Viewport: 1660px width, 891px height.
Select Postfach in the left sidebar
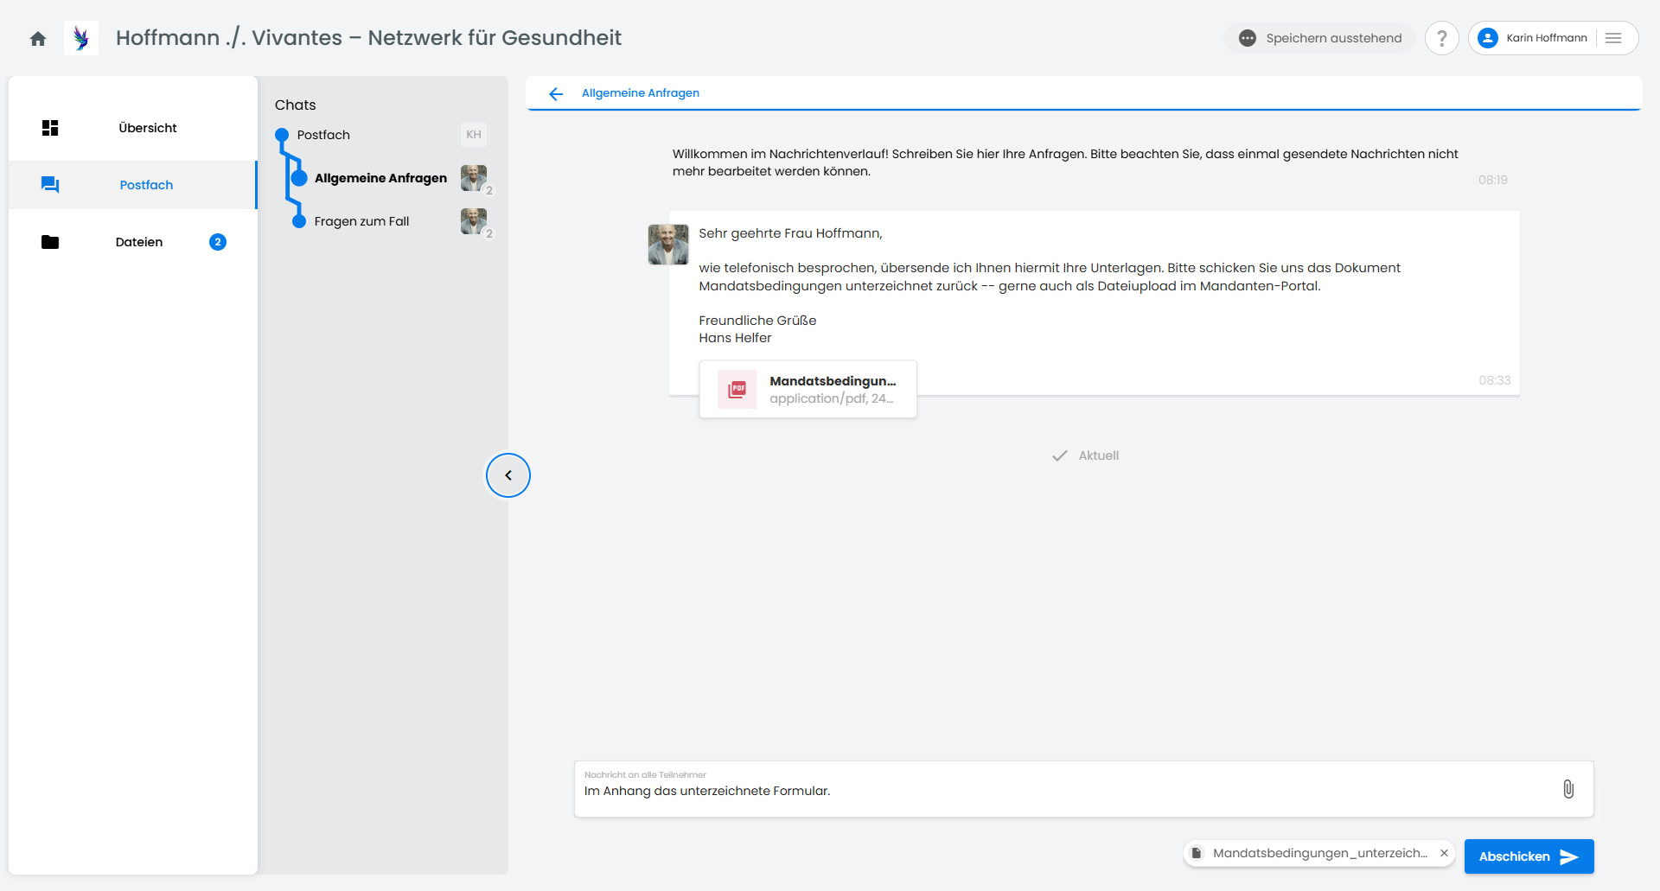coord(133,185)
